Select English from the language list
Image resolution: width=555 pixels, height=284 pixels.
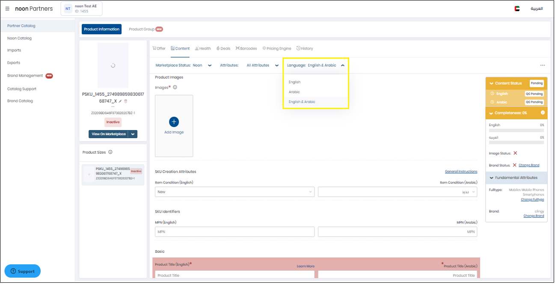[295, 82]
